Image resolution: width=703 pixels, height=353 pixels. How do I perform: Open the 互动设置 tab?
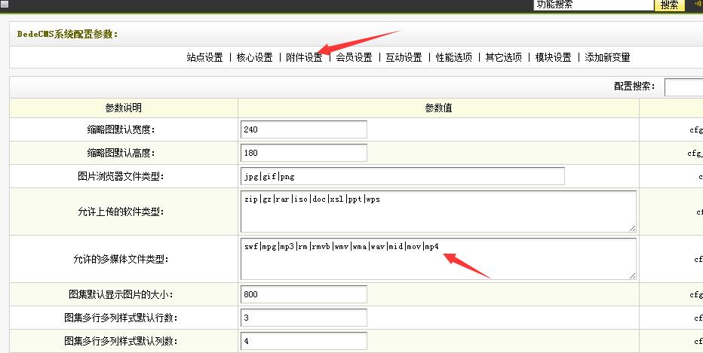[404, 57]
